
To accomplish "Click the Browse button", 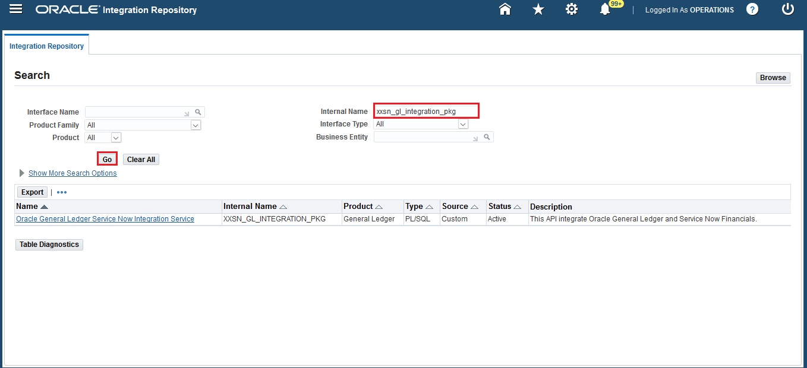I will point(773,78).
